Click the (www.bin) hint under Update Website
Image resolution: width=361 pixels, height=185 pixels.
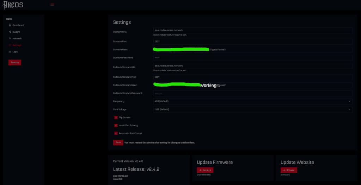285,175
